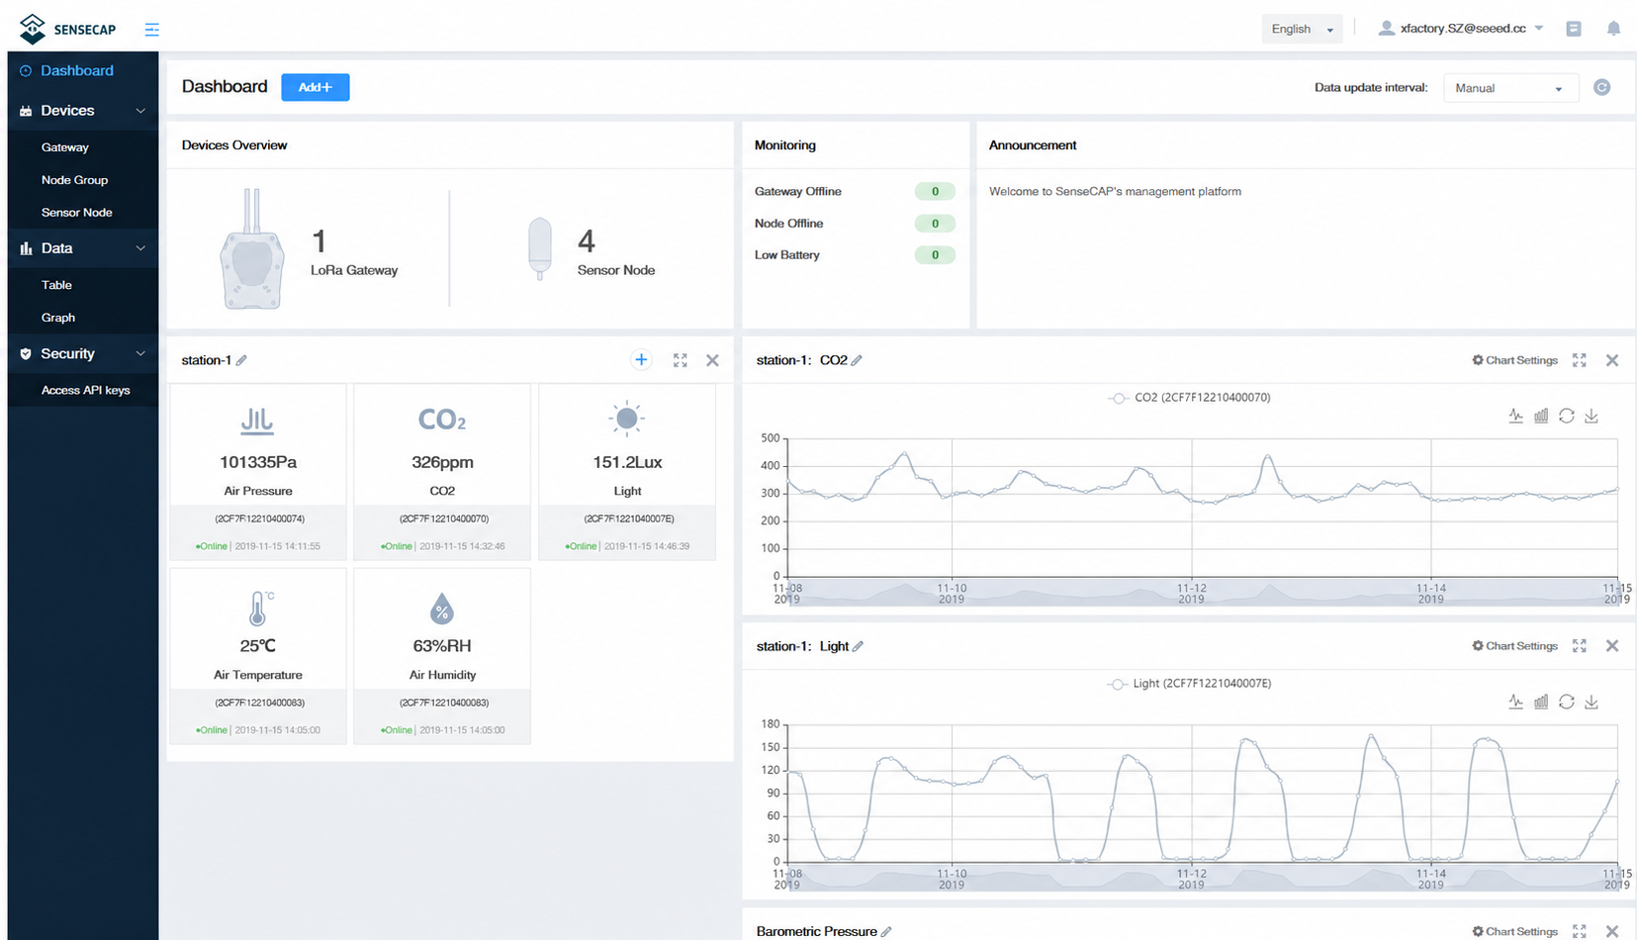This screenshot has width=1637, height=940.
Task: Open the notifications bell
Action: [1613, 29]
